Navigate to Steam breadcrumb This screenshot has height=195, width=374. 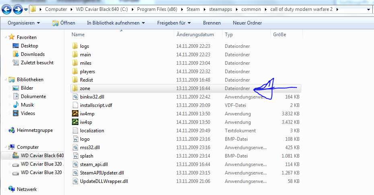tap(193, 9)
